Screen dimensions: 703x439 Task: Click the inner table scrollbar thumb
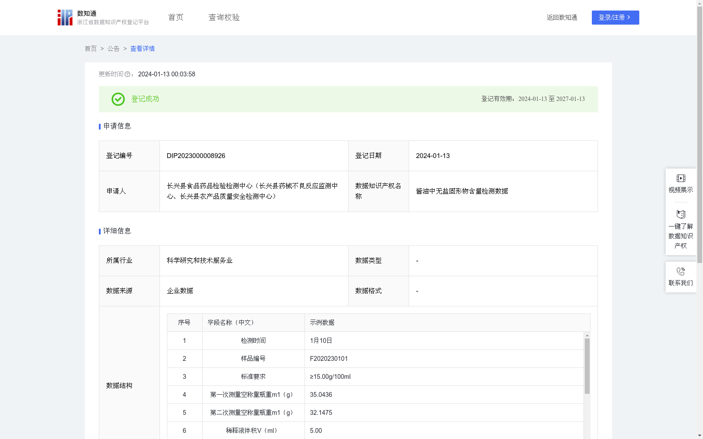[x=587, y=366]
